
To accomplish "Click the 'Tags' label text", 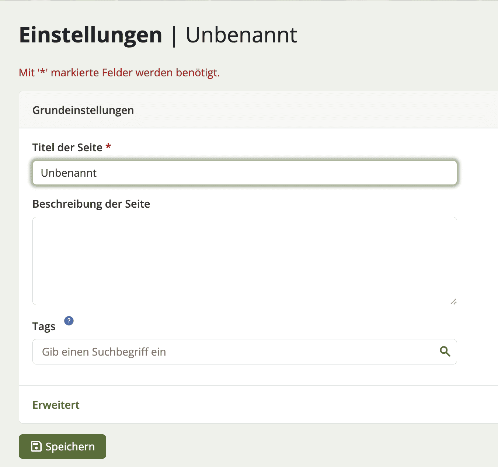I will coord(44,326).
